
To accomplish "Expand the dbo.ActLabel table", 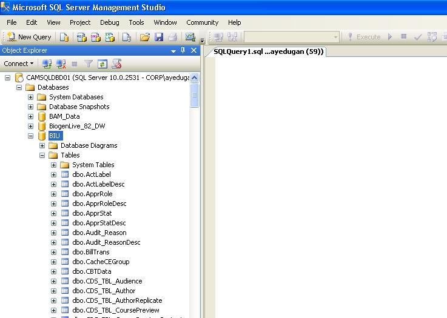I will [53, 174].
